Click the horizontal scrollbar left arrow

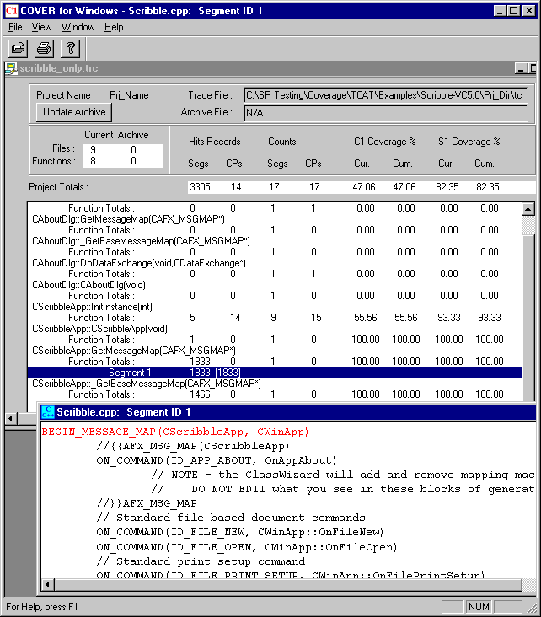pos(12,419)
